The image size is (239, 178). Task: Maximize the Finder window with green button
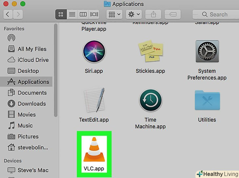pyautogui.click(x=23, y=4)
